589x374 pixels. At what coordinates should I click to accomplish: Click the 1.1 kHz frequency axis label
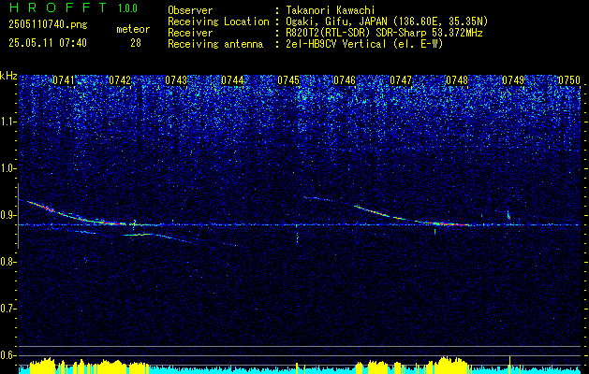pyautogui.click(x=7, y=122)
